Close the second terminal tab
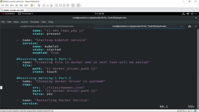The width and height of the screenshot is (199, 112). (x=182, y=26)
